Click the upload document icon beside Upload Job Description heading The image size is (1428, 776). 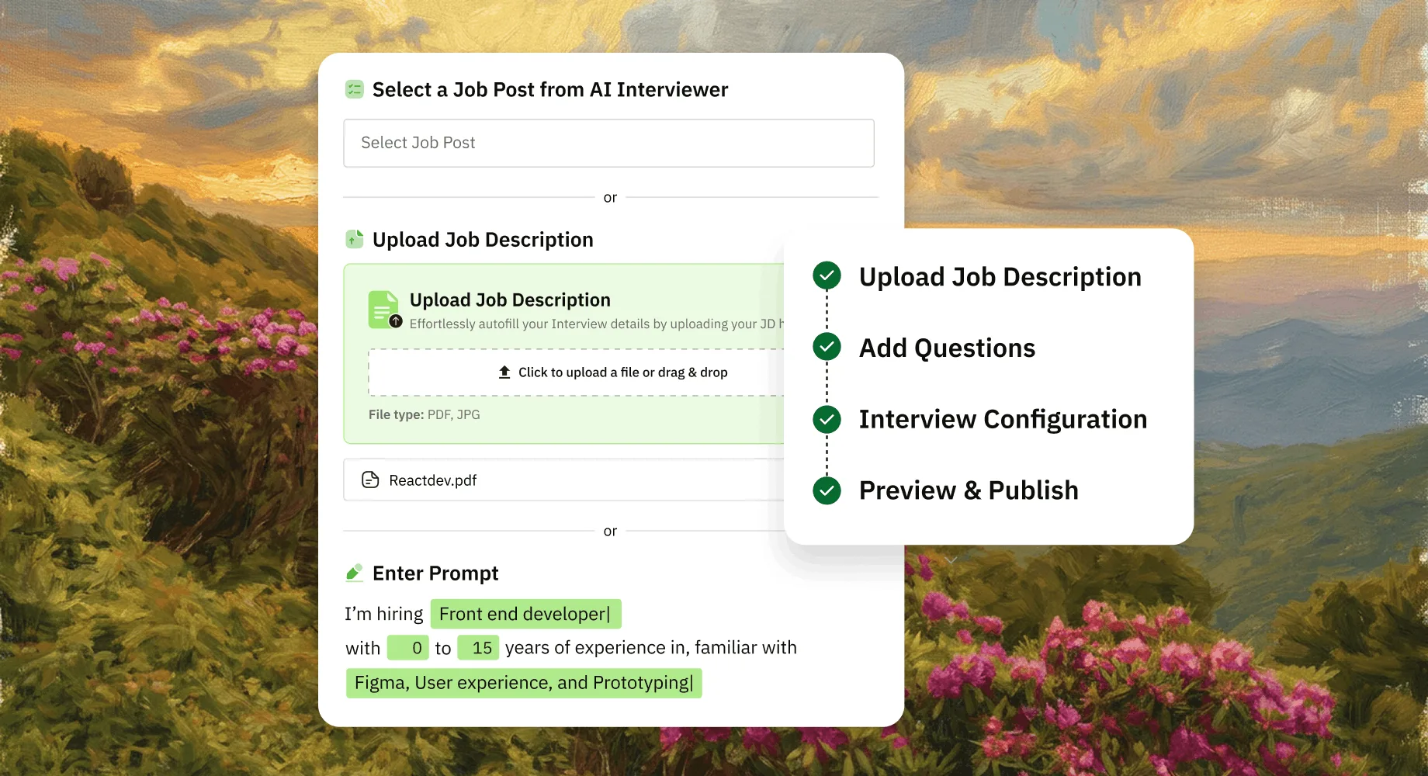355,239
